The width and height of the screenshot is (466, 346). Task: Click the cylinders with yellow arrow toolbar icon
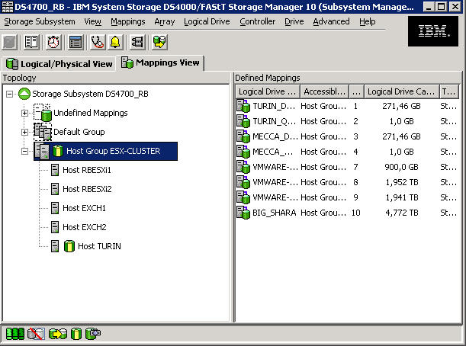click(x=159, y=41)
